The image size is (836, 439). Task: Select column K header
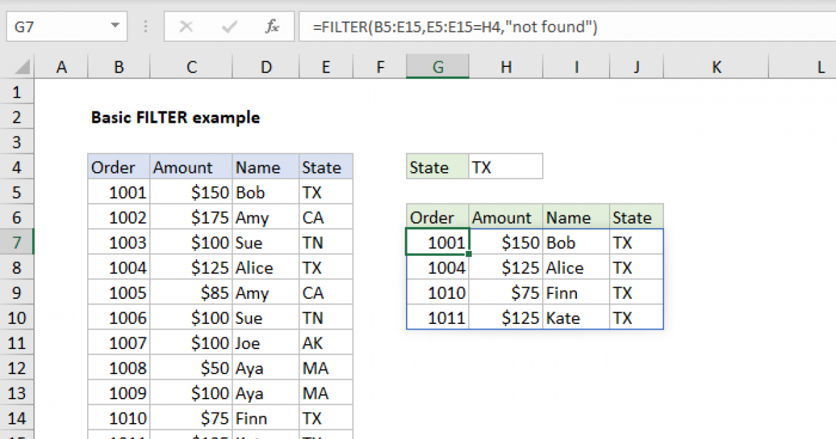[717, 67]
